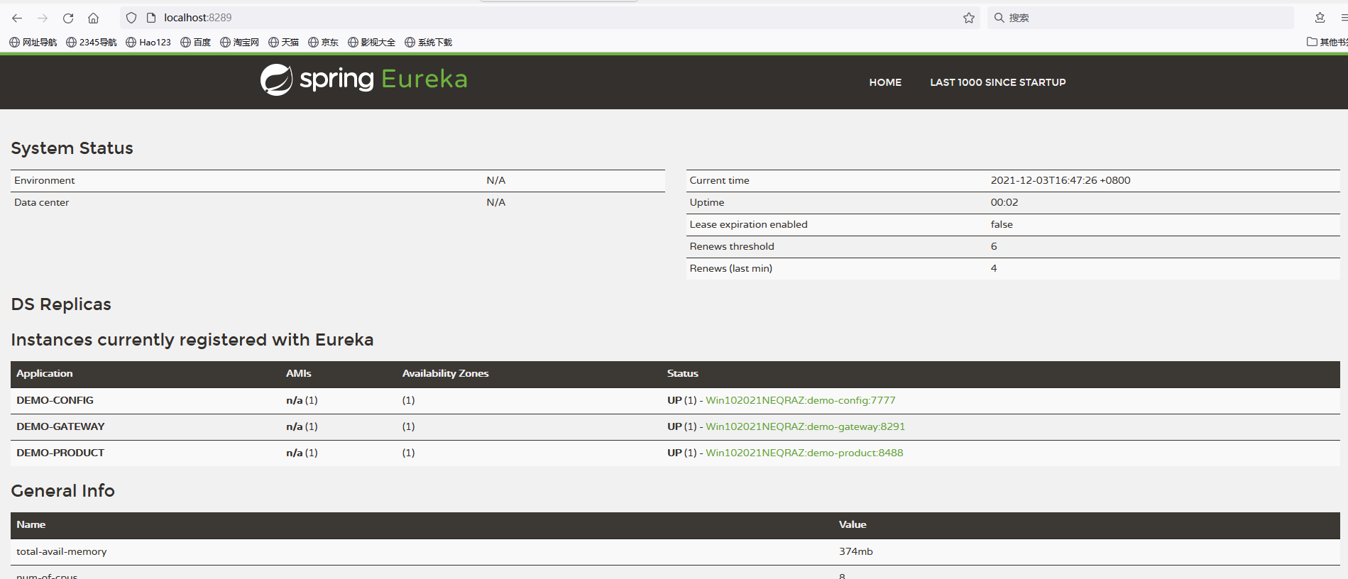The image size is (1348, 579).
Task: Click the shield tracking protection icon
Action: (131, 18)
